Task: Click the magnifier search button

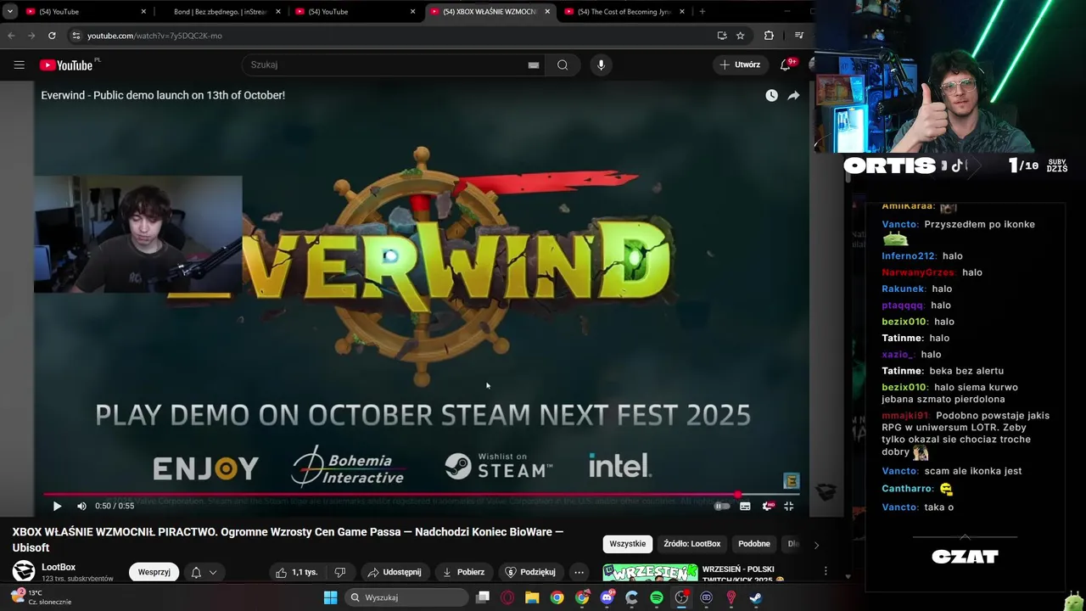Action: click(x=563, y=65)
